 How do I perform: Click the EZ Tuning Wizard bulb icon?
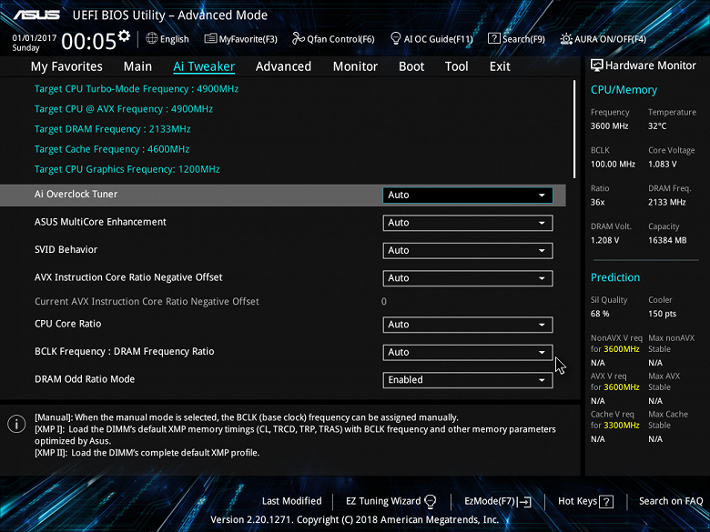click(431, 501)
